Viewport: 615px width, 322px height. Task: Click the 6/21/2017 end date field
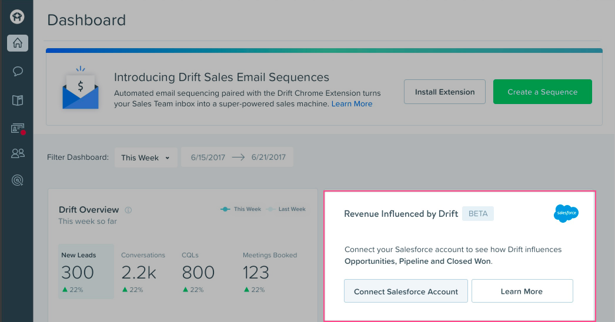coord(269,157)
